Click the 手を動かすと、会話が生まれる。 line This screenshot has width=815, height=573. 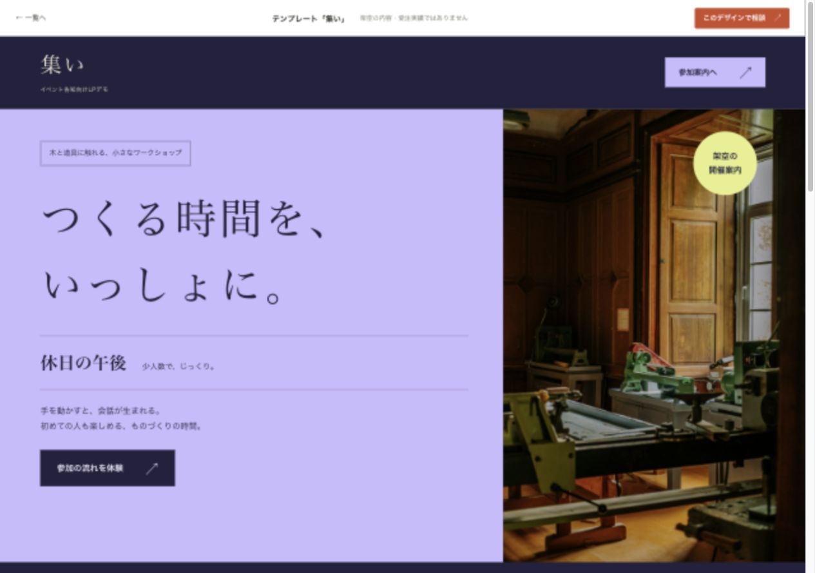pyautogui.click(x=101, y=411)
